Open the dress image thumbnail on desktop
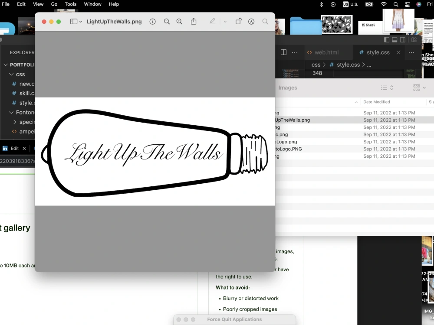This screenshot has width=434, height=325. (398, 20)
